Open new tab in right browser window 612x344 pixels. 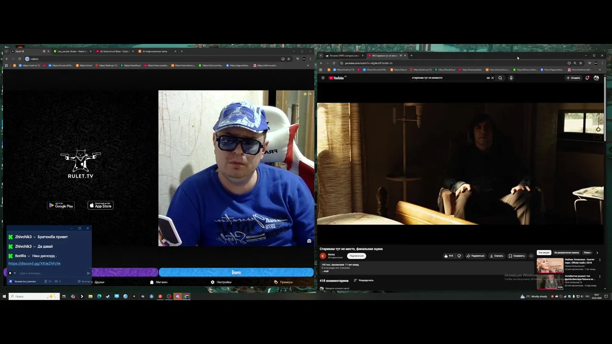coord(411,55)
